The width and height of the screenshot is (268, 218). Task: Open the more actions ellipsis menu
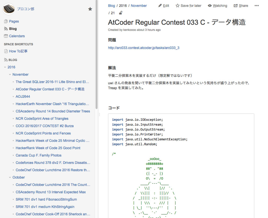(x=256, y=6)
